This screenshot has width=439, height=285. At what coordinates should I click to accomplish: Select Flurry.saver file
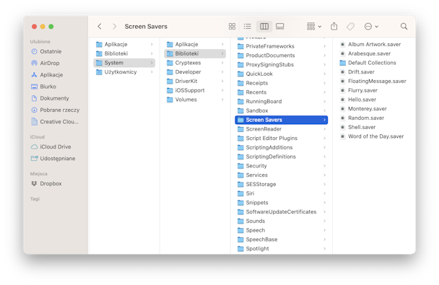pyautogui.click(x=359, y=91)
